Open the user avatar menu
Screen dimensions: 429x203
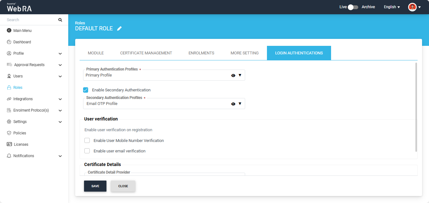pos(414,7)
